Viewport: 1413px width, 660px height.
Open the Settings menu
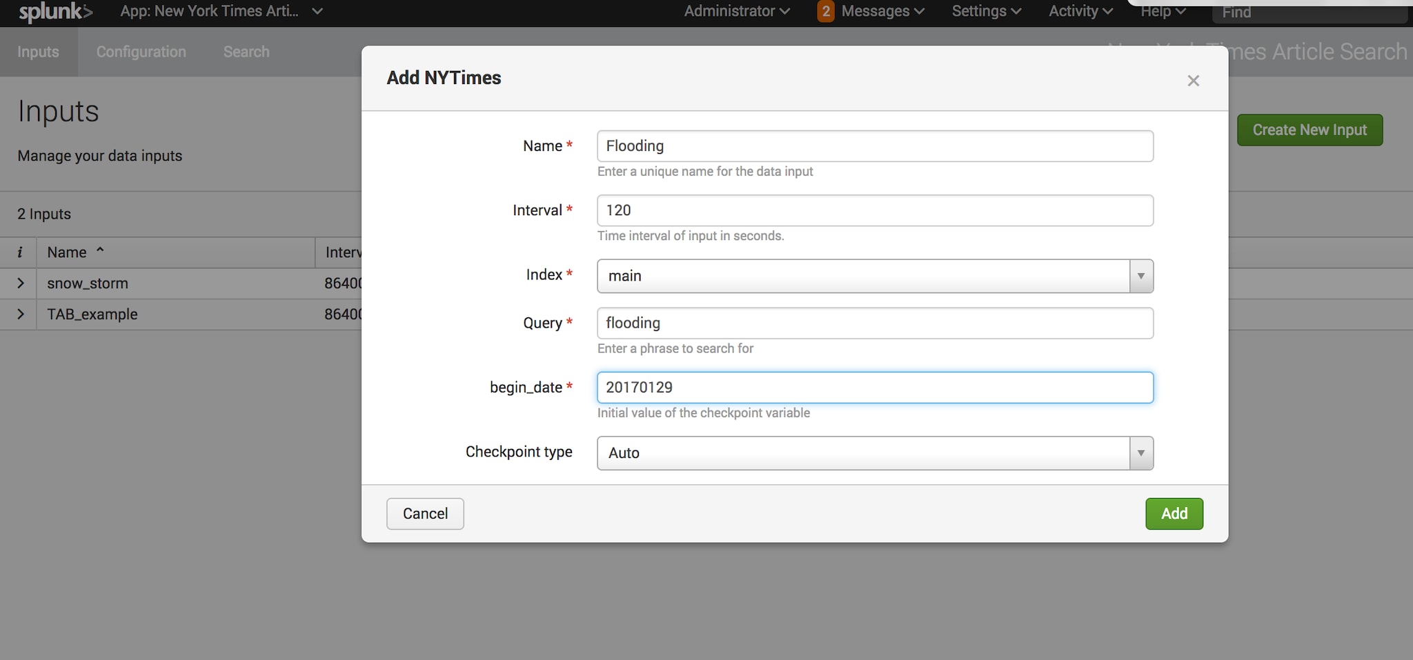tap(986, 11)
